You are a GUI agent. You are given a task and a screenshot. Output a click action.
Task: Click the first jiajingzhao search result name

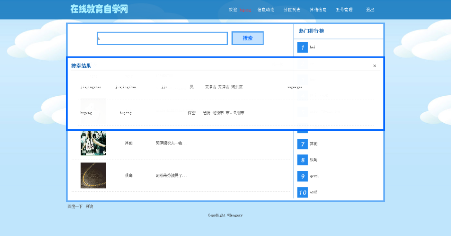tap(91, 87)
